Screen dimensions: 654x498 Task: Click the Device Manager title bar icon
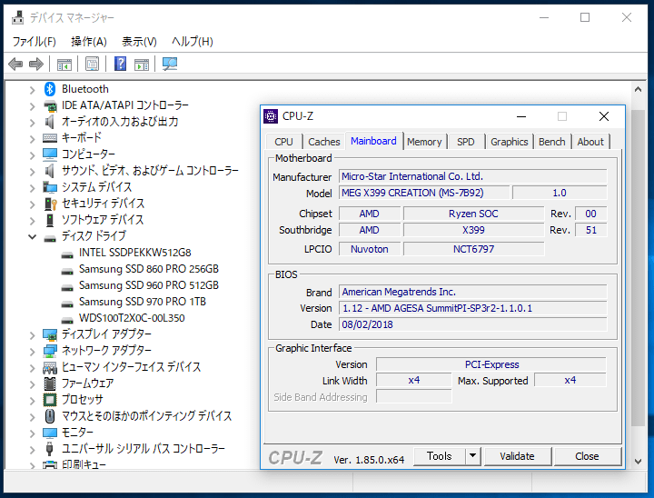coord(17,17)
